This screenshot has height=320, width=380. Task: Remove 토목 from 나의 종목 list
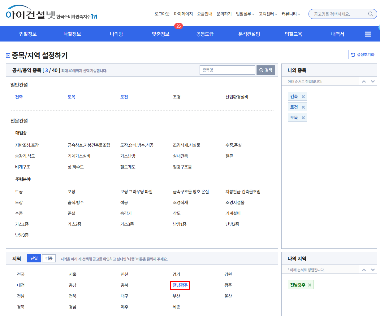(303, 118)
